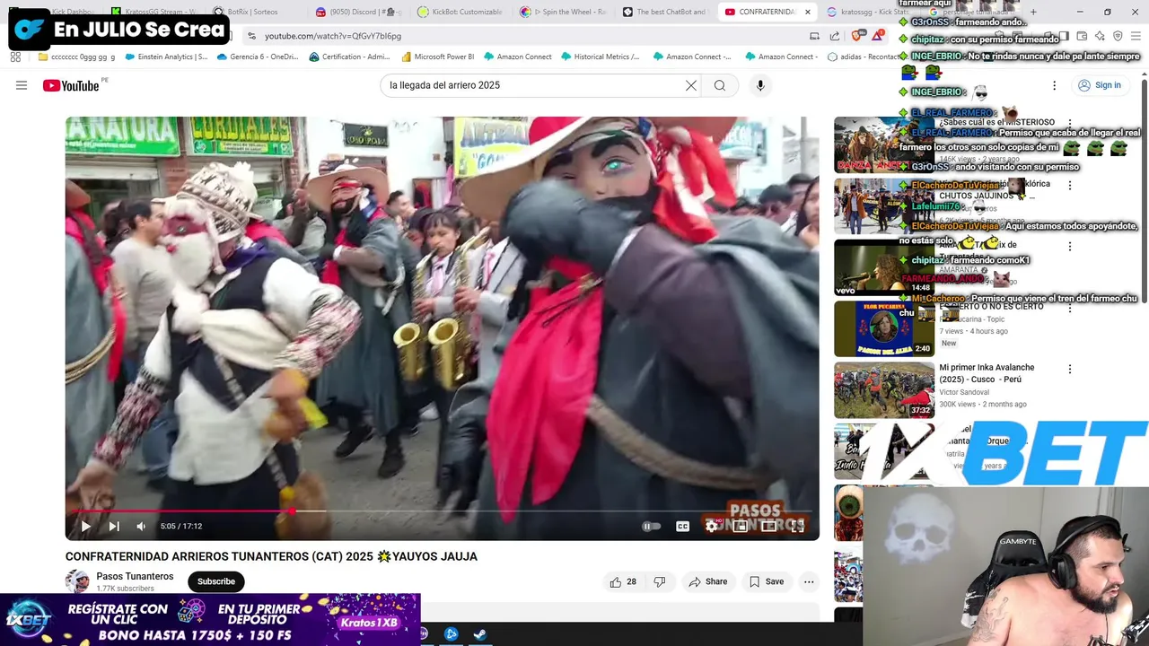1149x646 pixels.
Task: Play the paused video
Action: click(x=85, y=527)
